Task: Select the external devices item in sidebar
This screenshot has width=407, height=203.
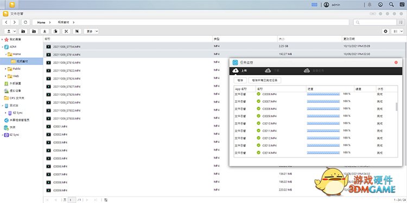Action: 12,83
